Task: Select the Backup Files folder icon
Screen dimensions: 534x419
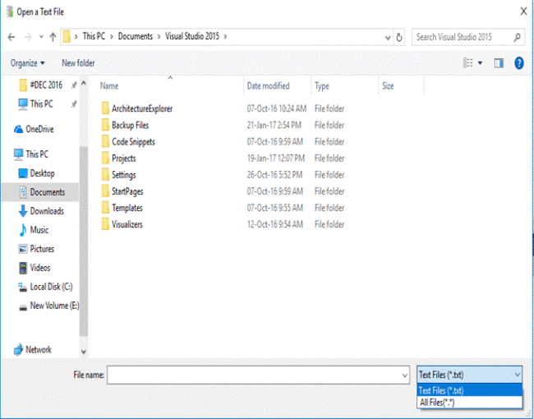Action: [x=105, y=125]
